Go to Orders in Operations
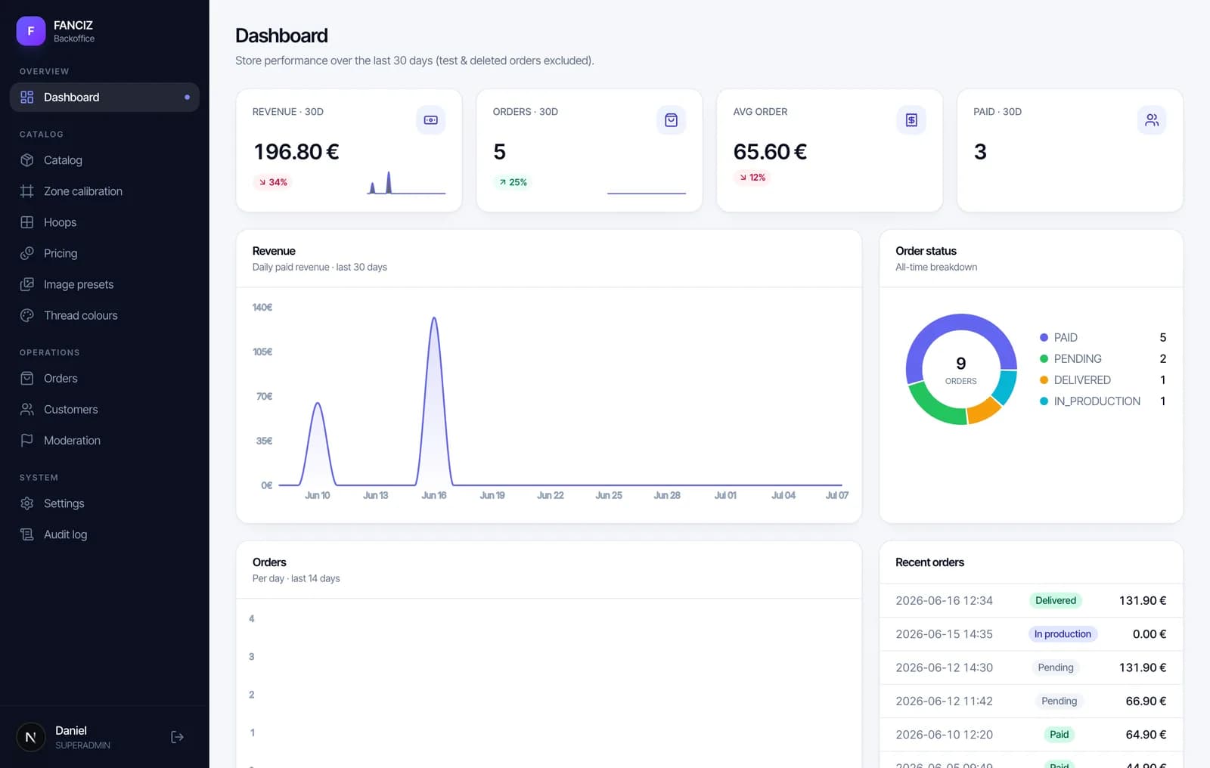The width and height of the screenshot is (1210, 768). point(104,378)
